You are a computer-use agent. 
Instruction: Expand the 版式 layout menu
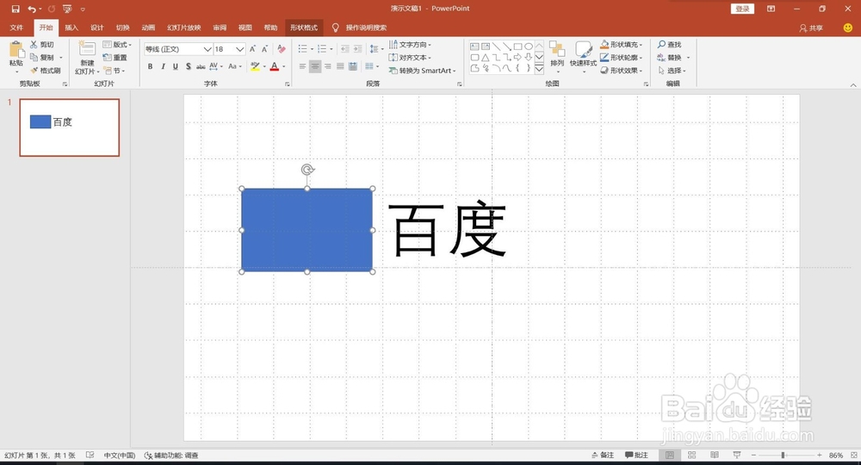click(x=117, y=45)
